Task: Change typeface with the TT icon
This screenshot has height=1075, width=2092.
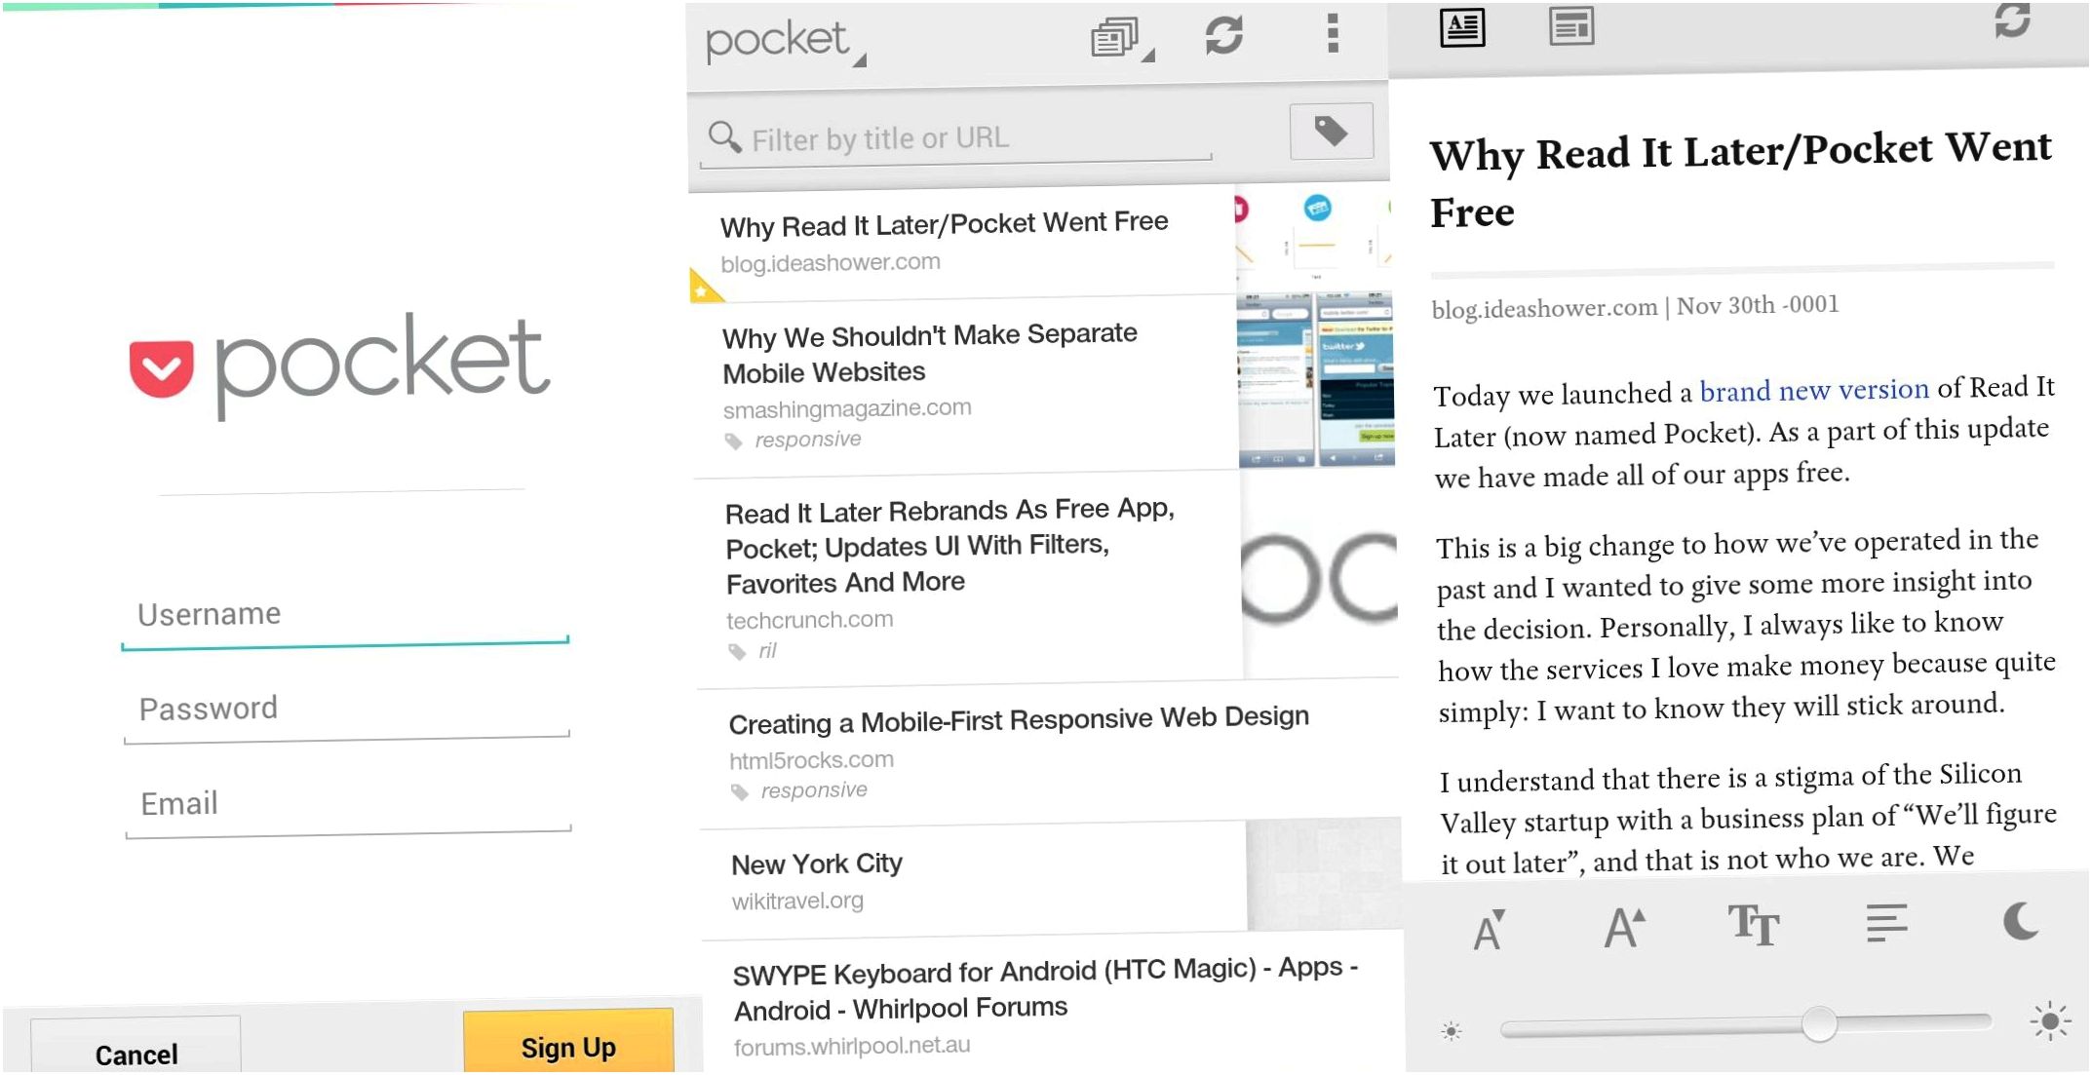Action: tap(1754, 924)
